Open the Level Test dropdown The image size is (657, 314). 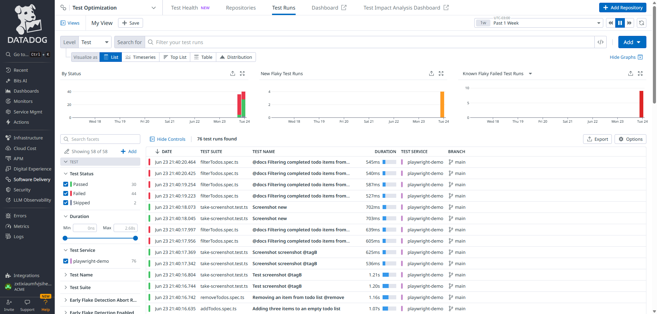pyautogui.click(x=95, y=42)
